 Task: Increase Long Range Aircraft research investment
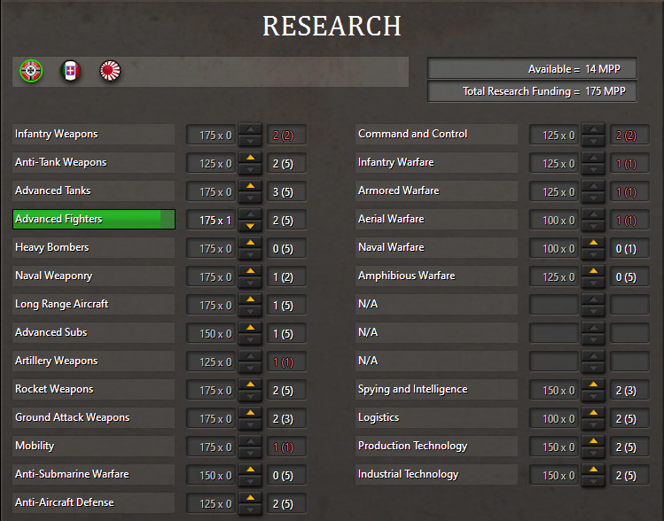[x=250, y=299]
